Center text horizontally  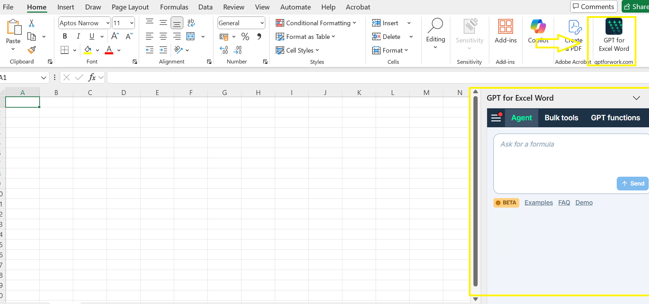click(x=163, y=36)
